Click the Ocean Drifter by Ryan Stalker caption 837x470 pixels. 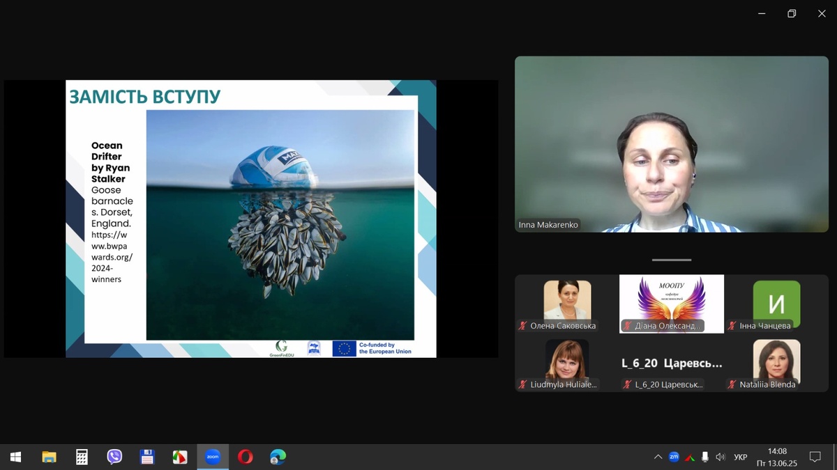point(111,162)
